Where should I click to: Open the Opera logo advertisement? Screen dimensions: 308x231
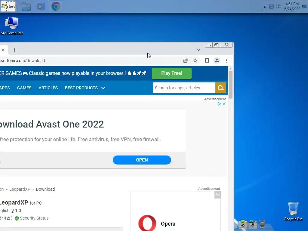147,223
